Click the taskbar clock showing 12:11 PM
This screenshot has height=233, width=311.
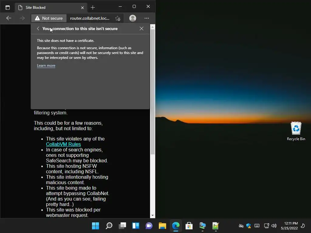coord(289,226)
